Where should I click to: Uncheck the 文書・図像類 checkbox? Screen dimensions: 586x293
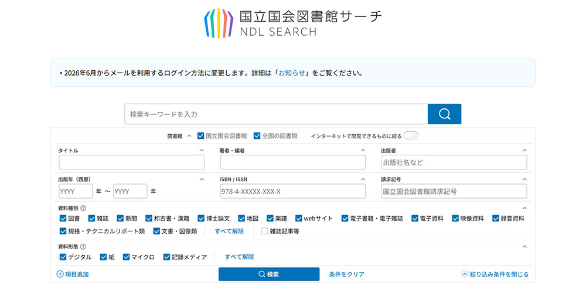tap(156, 231)
